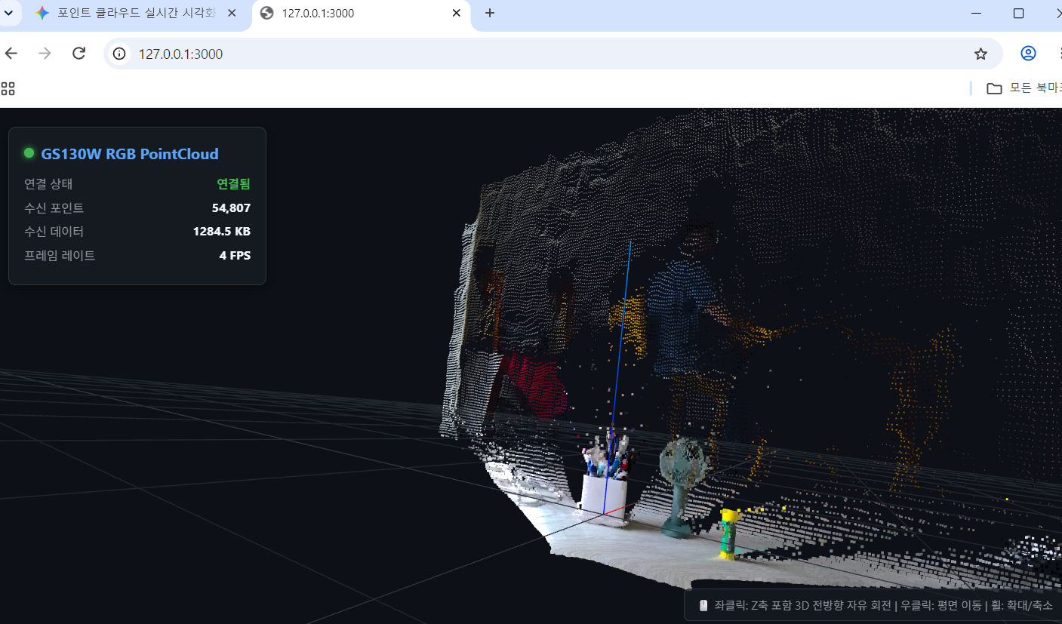Click the forward navigation arrow
The width and height of the screenshot is (1062, 624).
pyautogui.click(x=45, y=54)
